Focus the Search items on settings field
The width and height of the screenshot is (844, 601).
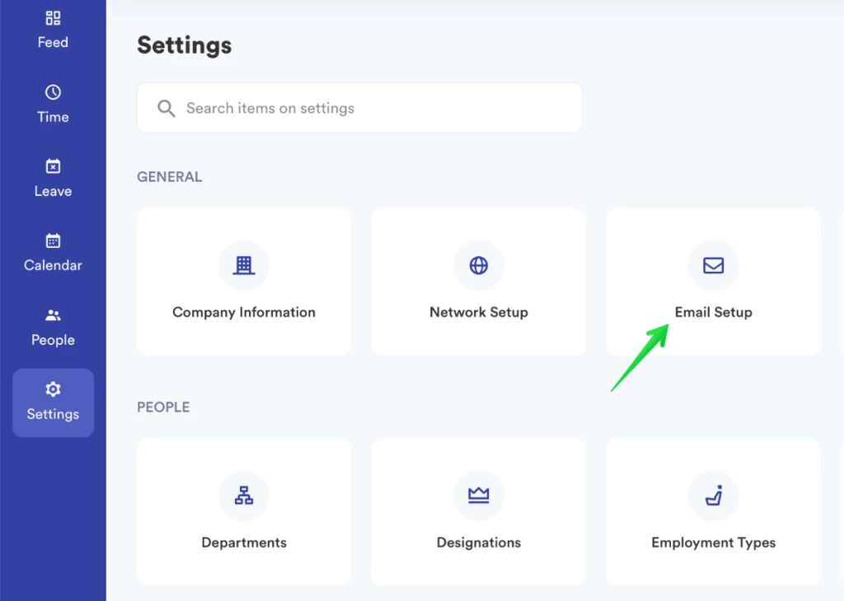coord(359,108)
